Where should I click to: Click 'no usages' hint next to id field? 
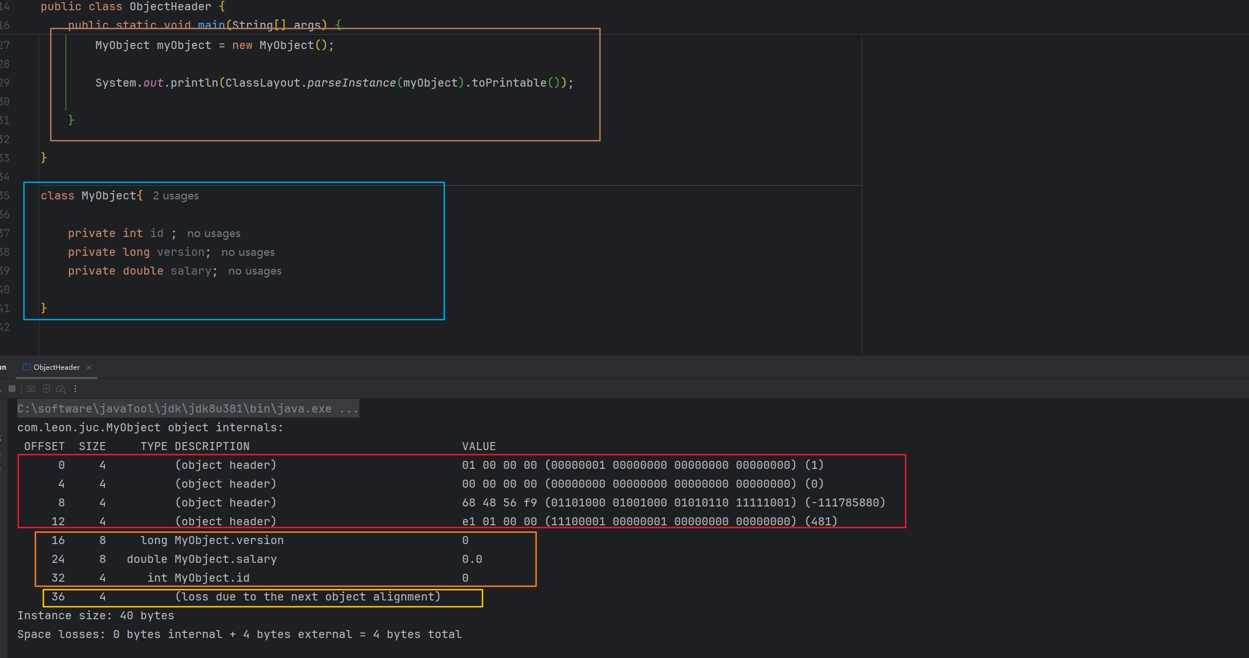click(214, 234)
